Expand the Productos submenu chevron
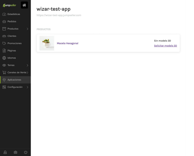The height and width of the screenshot is (156, 194). pos(27,29)
